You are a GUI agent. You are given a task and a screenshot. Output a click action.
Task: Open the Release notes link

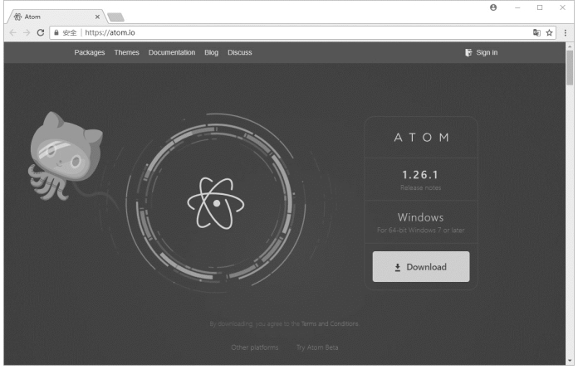pos(420,187)
